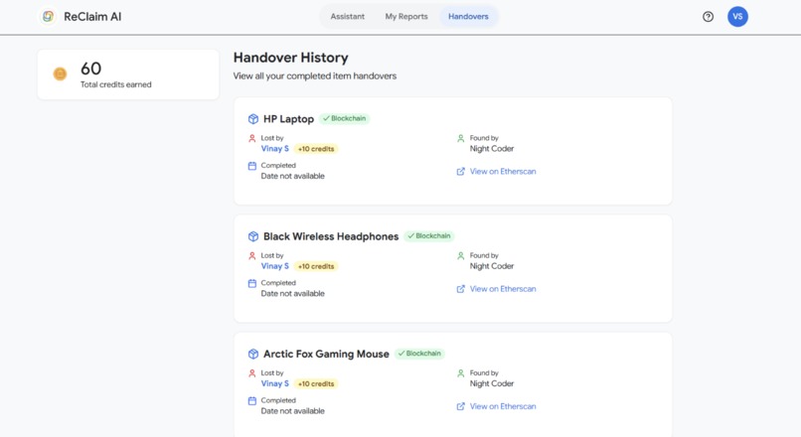Open View on Etherscan for Black Wireless Headphones

tap(503, 289)
